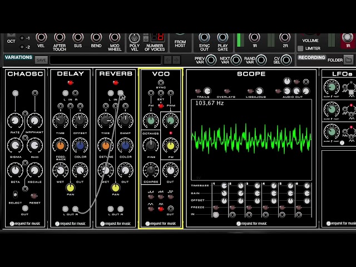
Task: Select the VCO square waveform button
Action: 171,197
